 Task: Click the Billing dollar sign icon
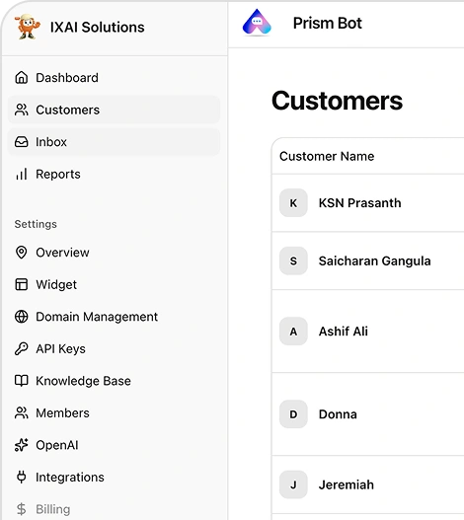tap(22, 509)
